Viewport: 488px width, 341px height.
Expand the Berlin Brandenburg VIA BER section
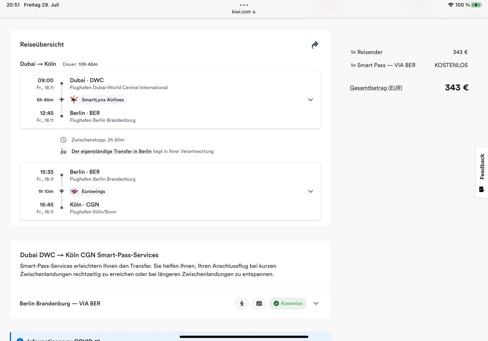pyautogui.click(x=316, y=303)
